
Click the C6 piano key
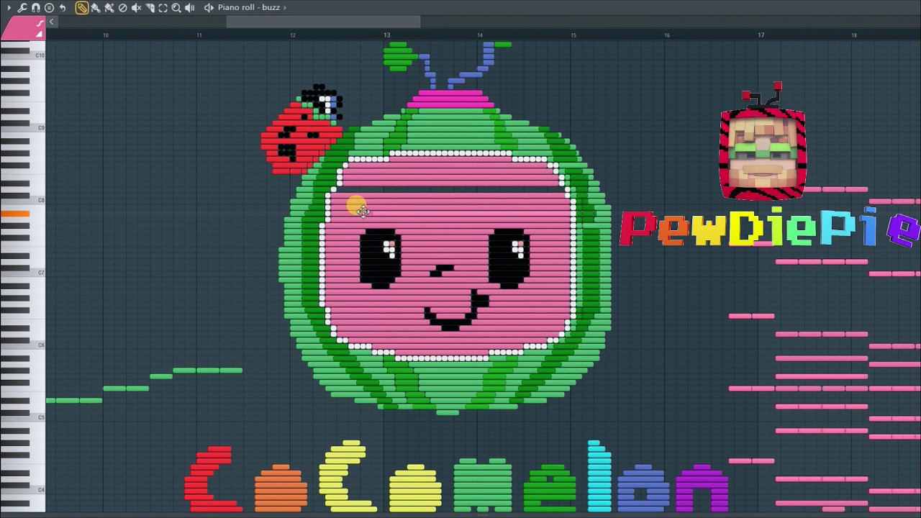pyautogui.click(x=23, y=345)
